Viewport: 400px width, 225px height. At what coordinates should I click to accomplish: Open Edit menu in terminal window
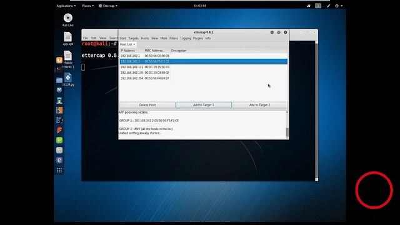[94, 38]
